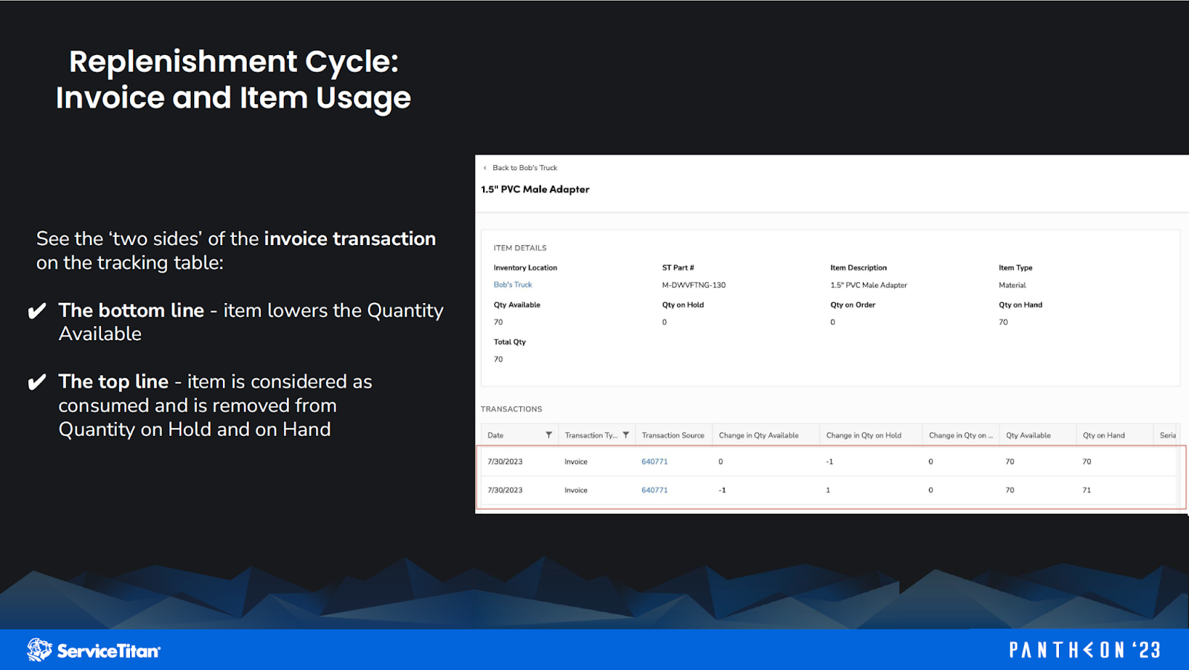
Task: Follow the Bob's Truck inventory location link
Action: [512, 284]
